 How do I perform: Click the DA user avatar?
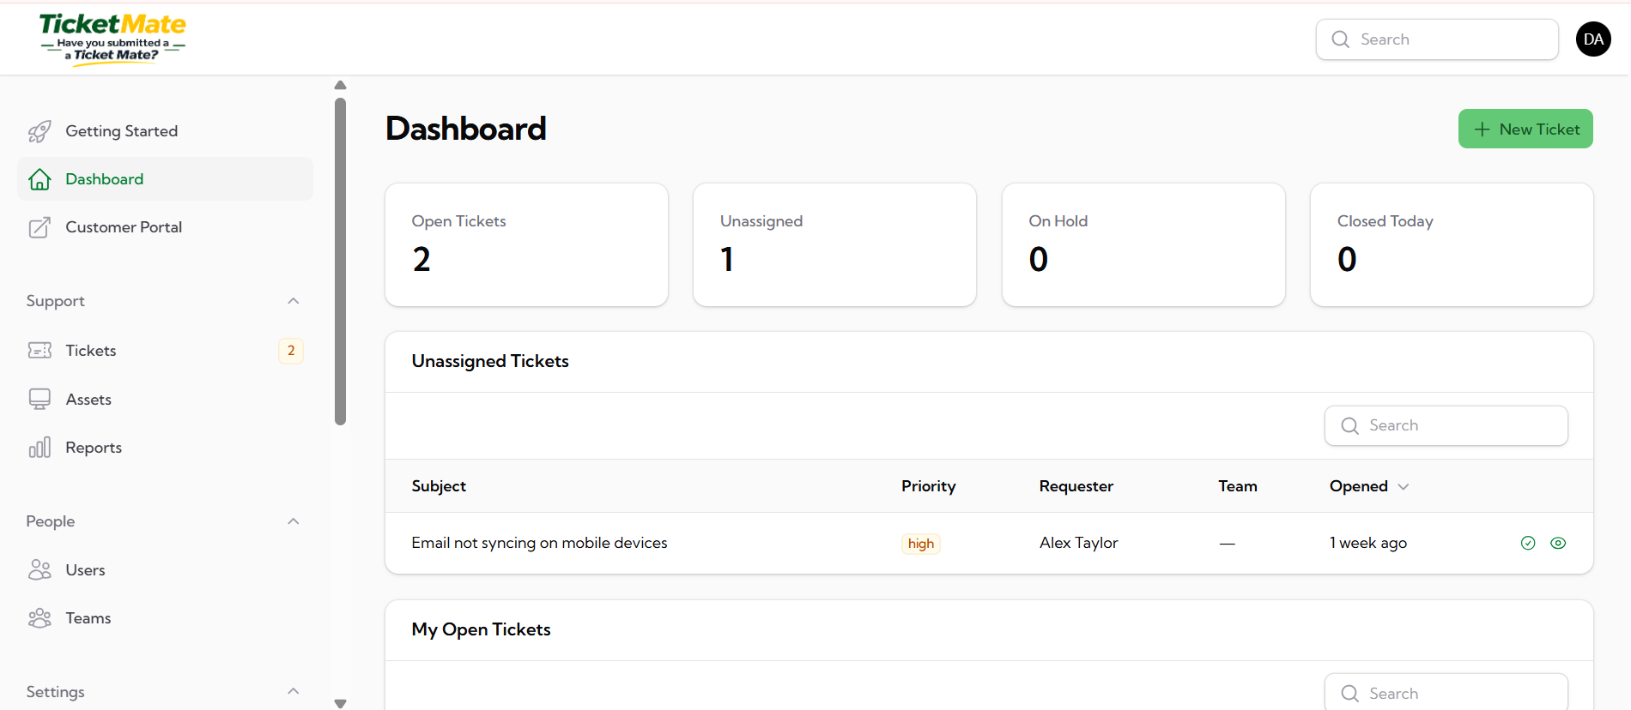click(1593, 39)
